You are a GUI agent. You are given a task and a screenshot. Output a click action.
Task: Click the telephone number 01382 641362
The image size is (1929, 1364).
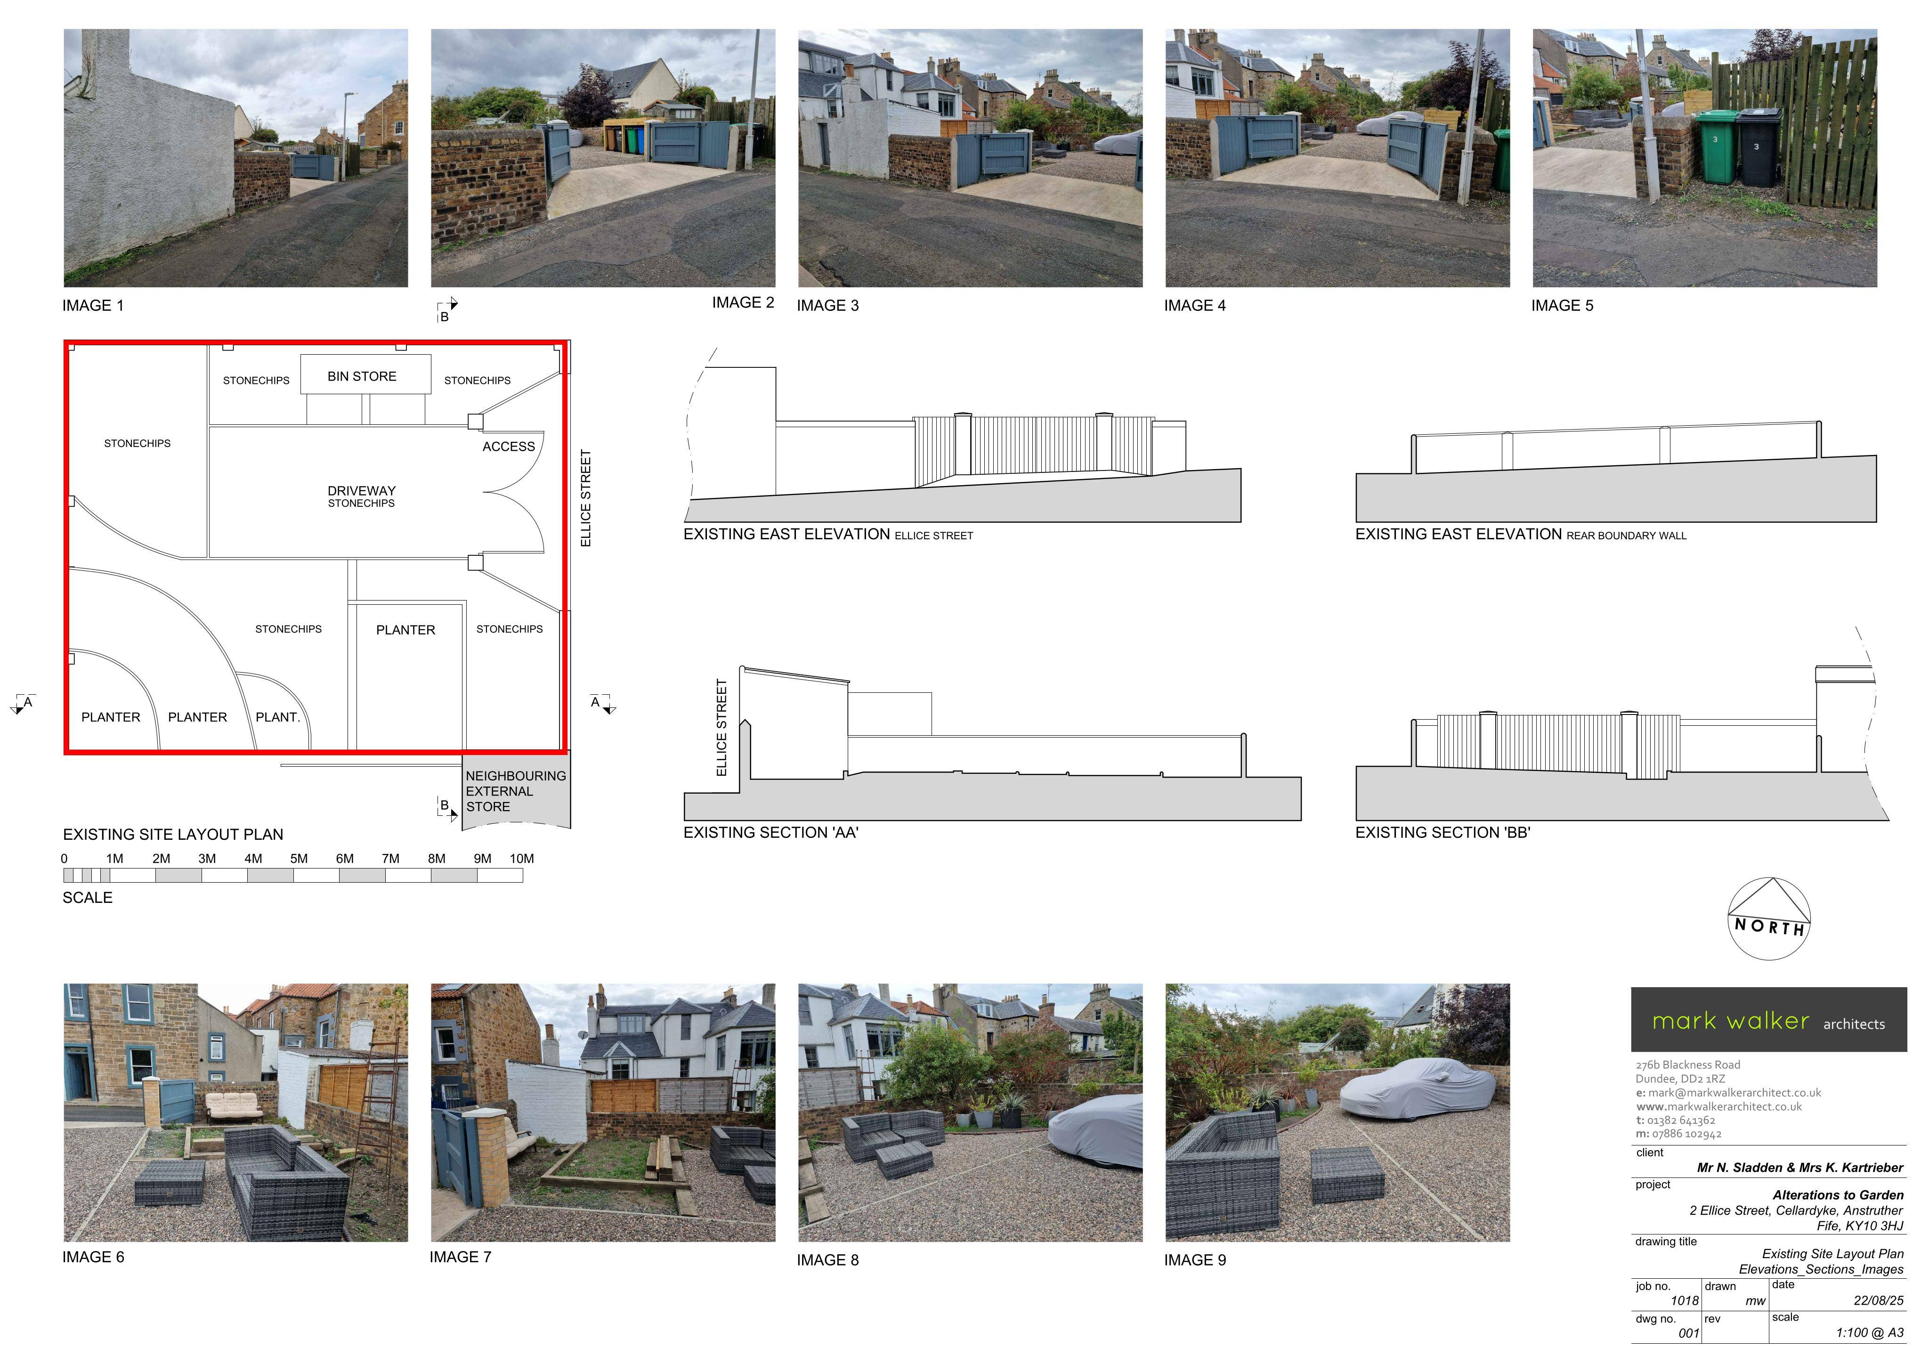[x=1675, y=1120]
